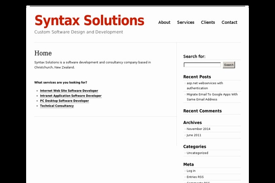
Task: Open the June 2011 archive
Action: (x=194, y=135)
